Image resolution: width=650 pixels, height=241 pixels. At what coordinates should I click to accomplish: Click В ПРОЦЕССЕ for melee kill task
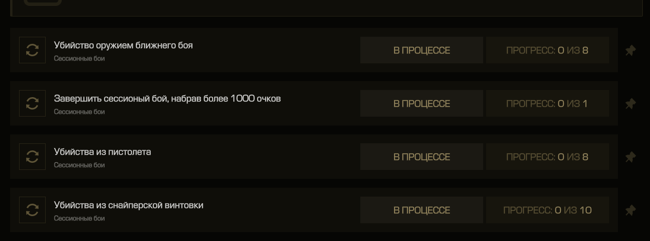pyautogui.click(x=421, y=50)
